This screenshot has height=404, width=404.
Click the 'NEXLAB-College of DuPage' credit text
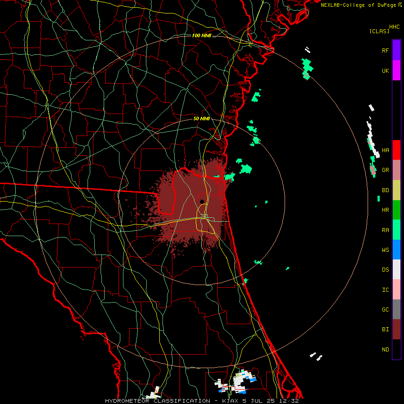coord(358,5)
